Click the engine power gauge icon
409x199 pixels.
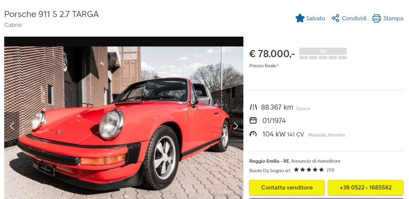click(253, 134)
